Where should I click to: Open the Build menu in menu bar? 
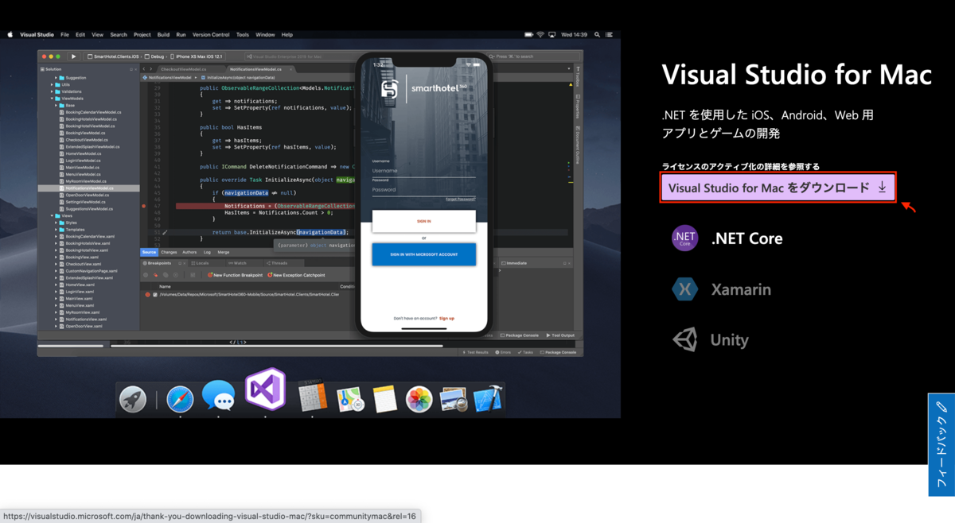point(163,35)
